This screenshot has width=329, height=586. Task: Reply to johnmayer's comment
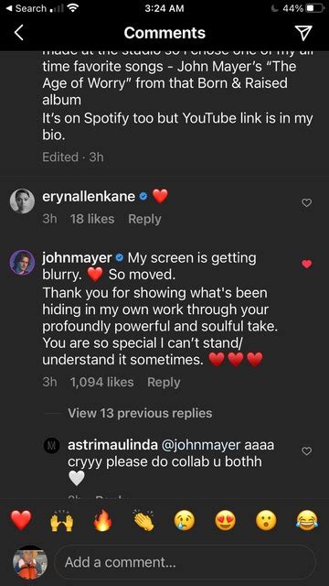tap(164, 383)
